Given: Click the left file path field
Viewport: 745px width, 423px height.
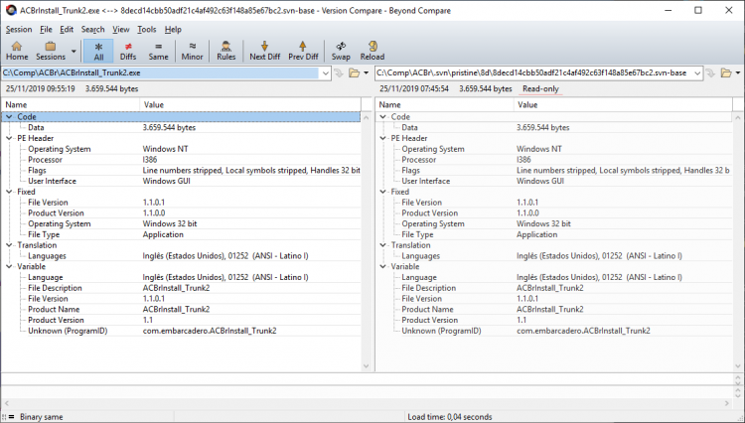Looking at the screenshot, I should (161, 73).
